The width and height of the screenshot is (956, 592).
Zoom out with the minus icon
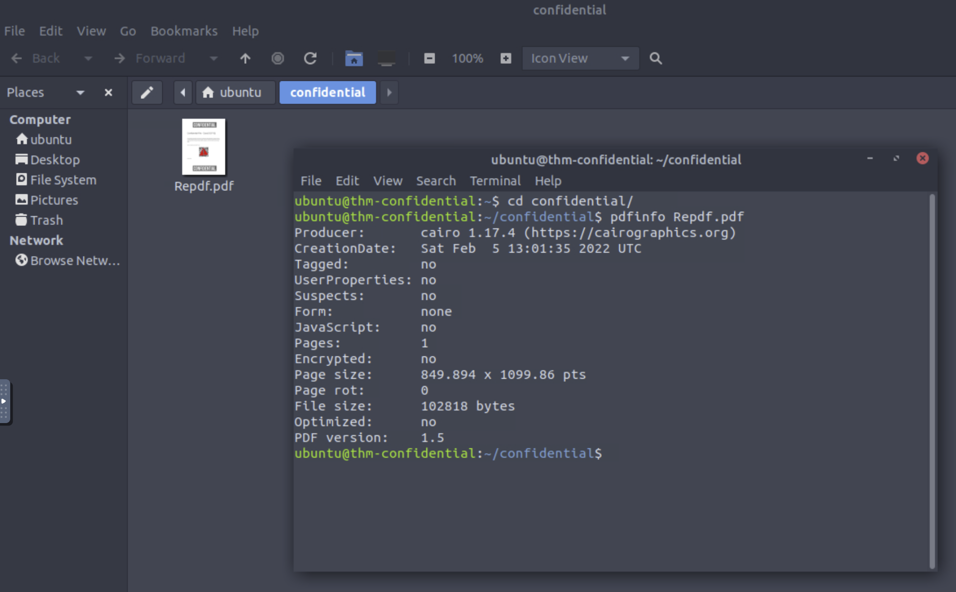[429, 58]
